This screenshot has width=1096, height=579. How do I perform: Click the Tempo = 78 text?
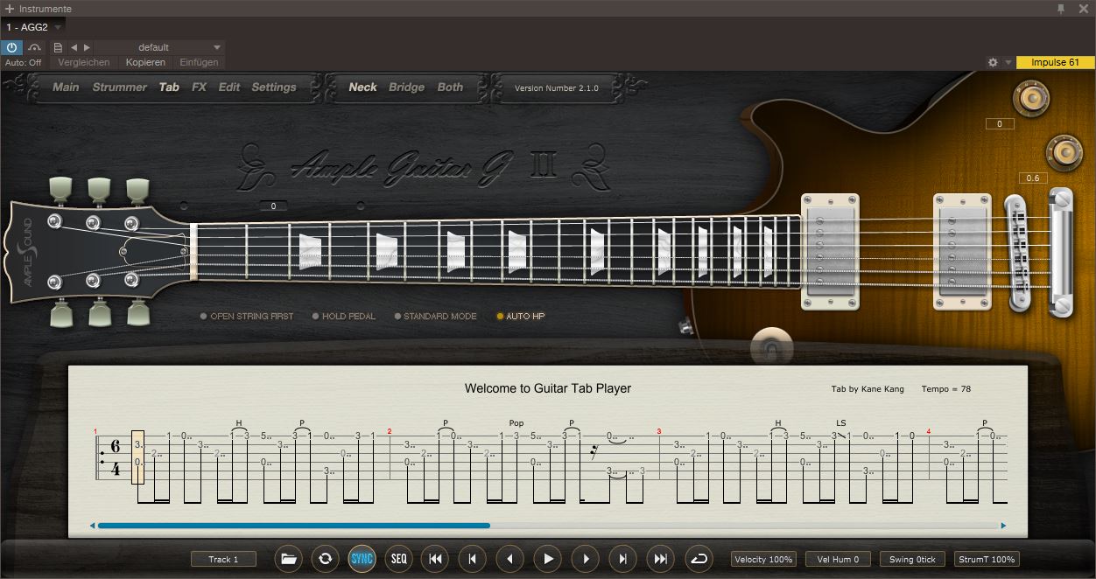tap(946, 389)
